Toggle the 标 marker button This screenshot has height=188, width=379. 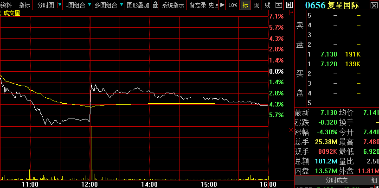(245, 5)
